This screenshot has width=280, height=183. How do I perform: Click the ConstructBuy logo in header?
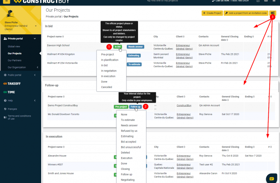pyautogui.click(x=42, y=1)
